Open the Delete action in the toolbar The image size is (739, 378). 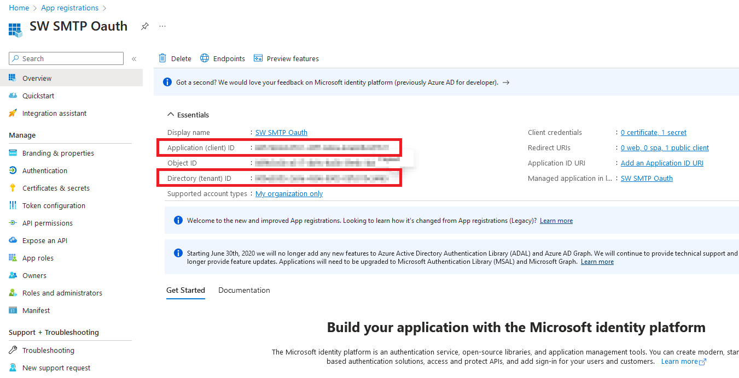[x=174, y=58]
